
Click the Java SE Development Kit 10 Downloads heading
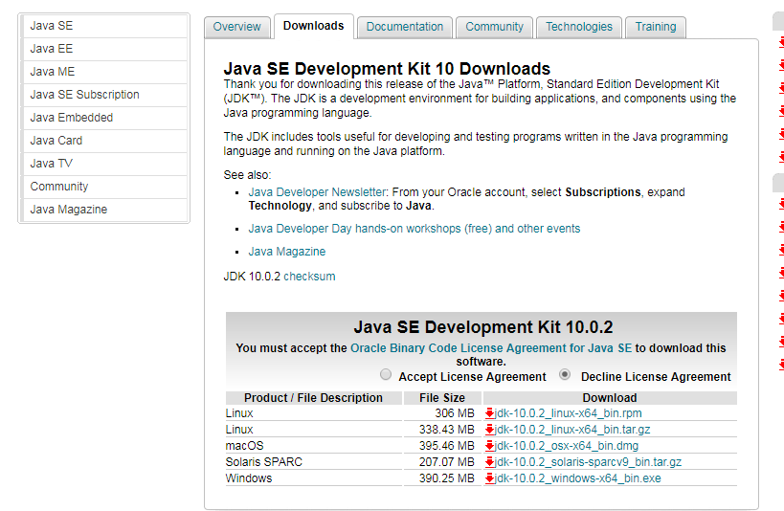(387, 69)
